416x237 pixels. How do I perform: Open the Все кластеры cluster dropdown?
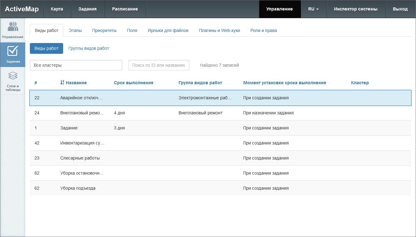pyautogui.click(x=76, y=65)
